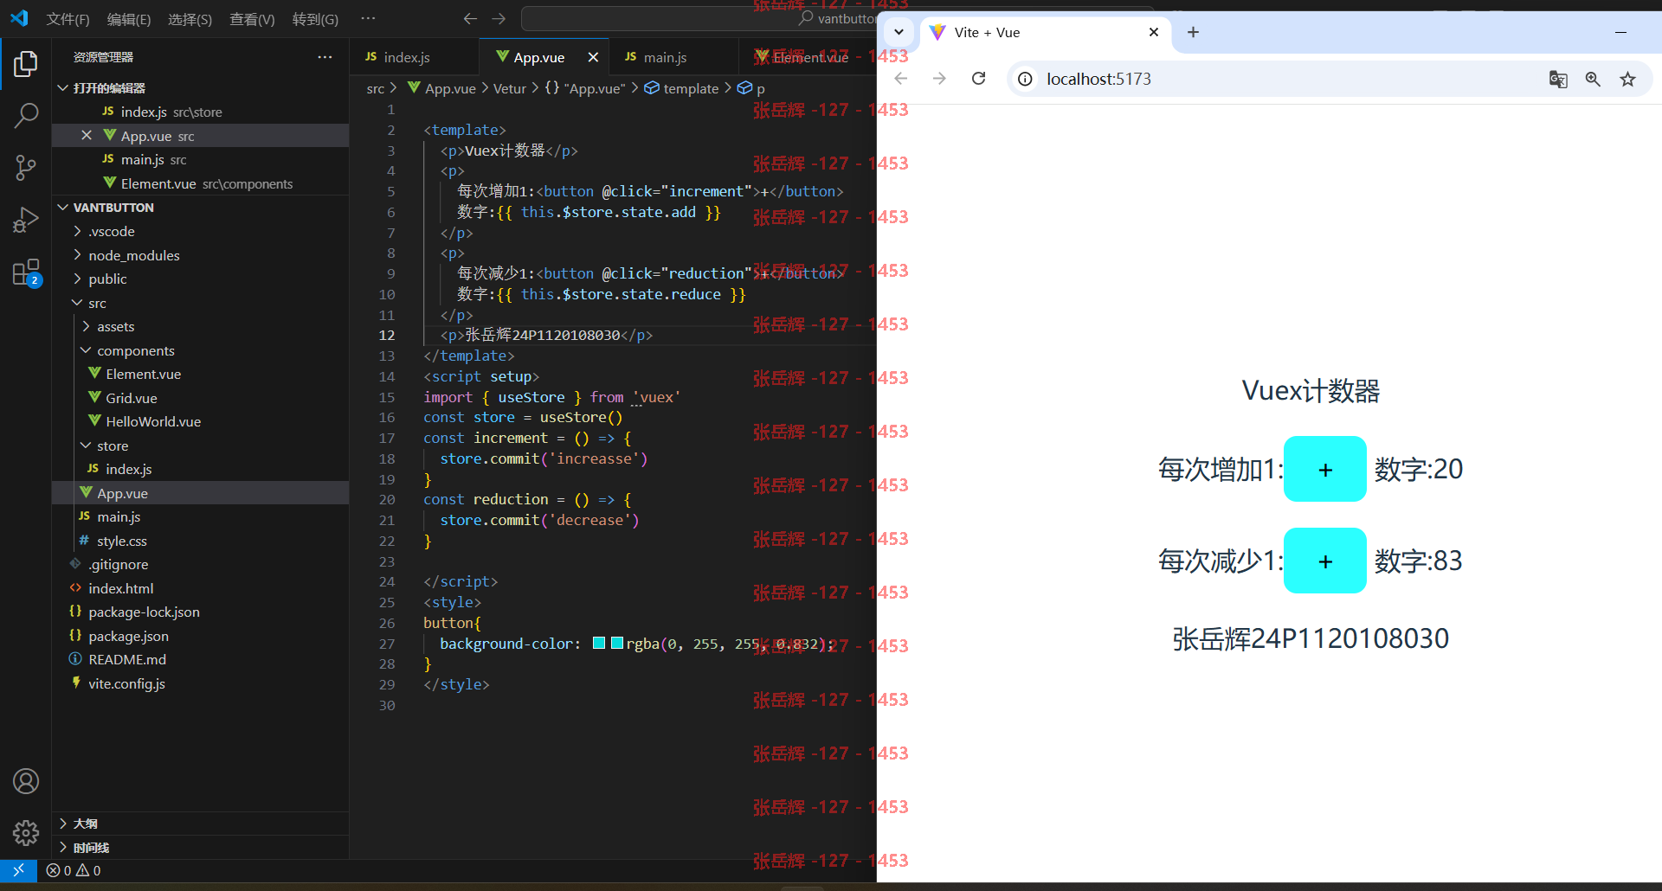
Task: Open Grid.vue in file tree
Action: (132, 398)
